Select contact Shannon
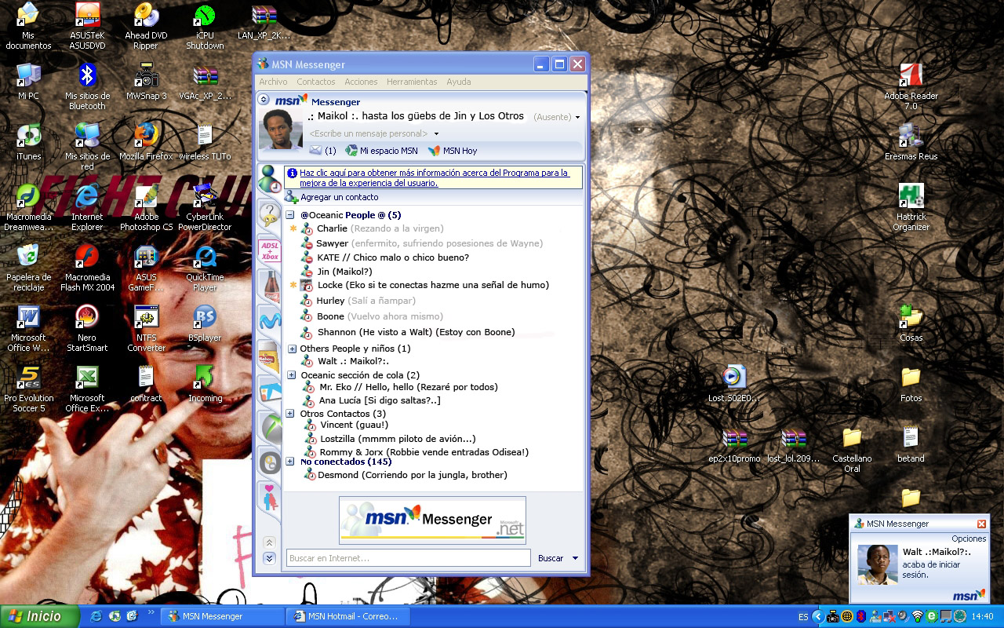The height and width of the screenshot is (628, 1004). pyautogui.click(x=407, y=332)
